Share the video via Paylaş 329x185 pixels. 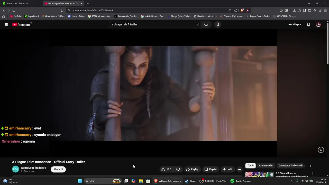coord(192,169)
